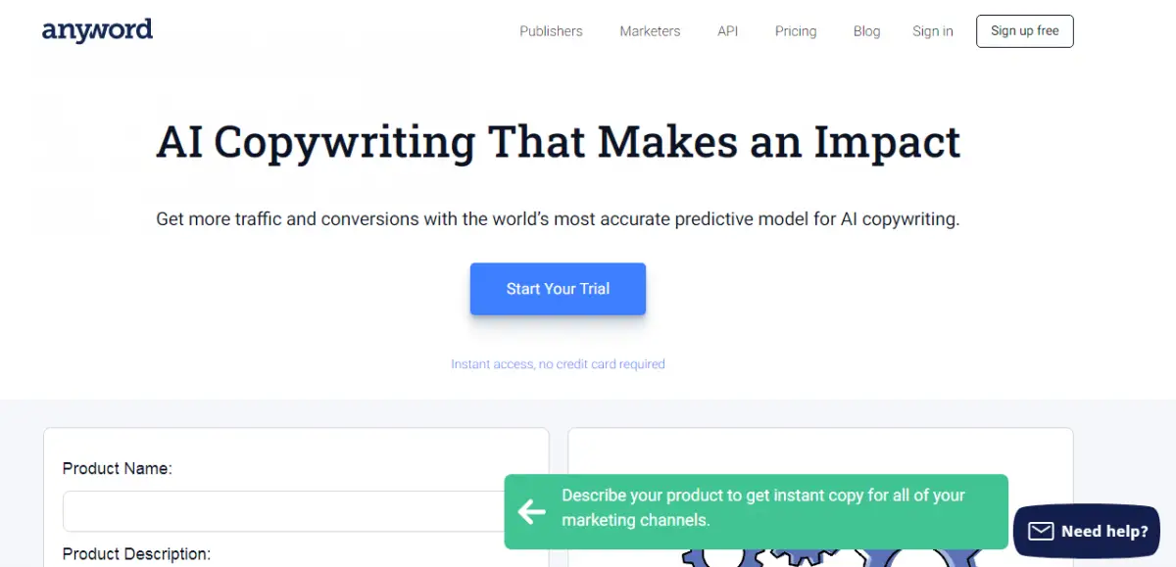Focus the Product Name input field
Image resolution: width=1176 pixels, height=567 pixels.
click(x=284, y=511)
